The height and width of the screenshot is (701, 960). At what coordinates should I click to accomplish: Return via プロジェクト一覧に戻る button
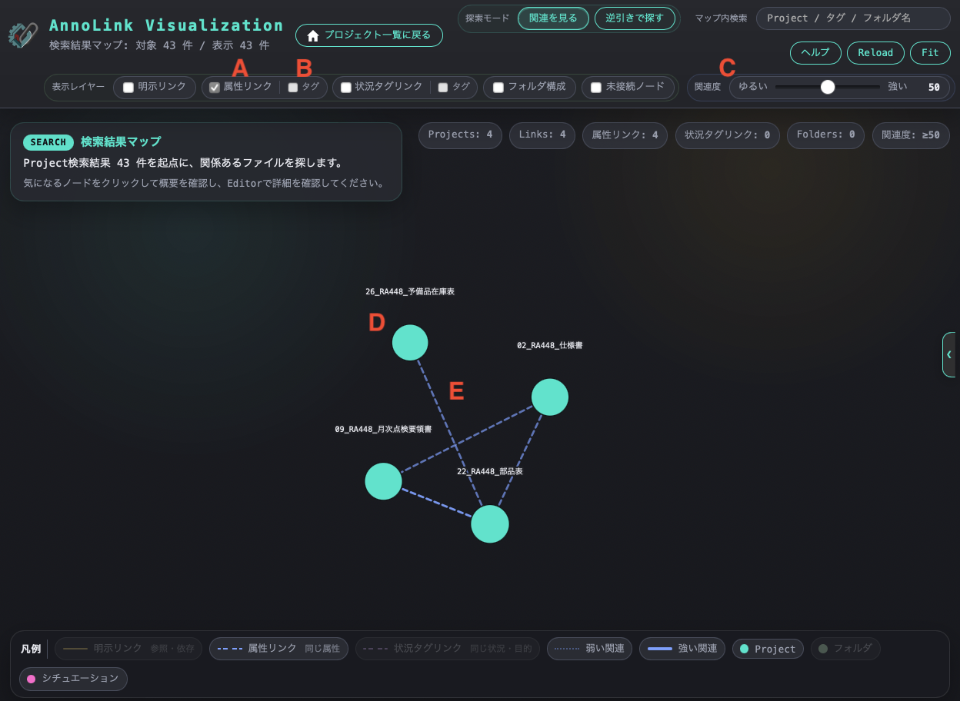coord(369,36)
